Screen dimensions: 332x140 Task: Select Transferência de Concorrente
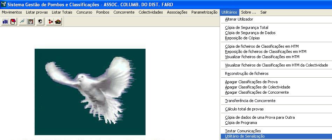click(250, 101)
